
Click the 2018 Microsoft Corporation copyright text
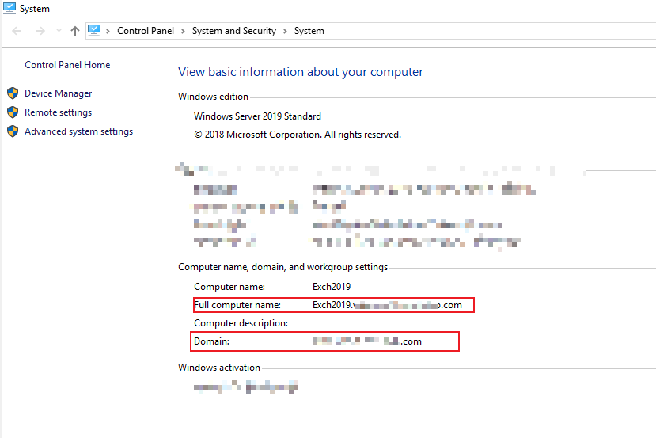[298, 135]
